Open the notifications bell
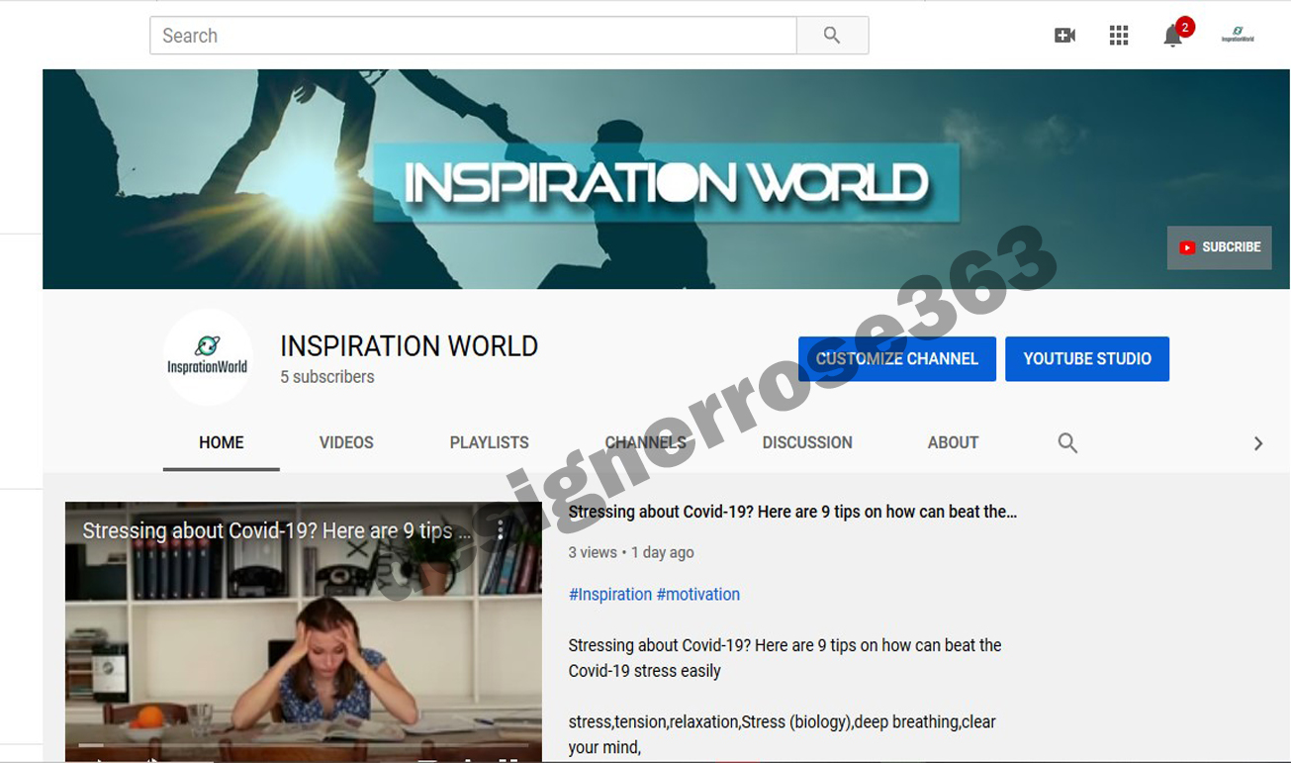This screenshot has height=763, width=1291. pyautogui.click(x=1173, y=36)
